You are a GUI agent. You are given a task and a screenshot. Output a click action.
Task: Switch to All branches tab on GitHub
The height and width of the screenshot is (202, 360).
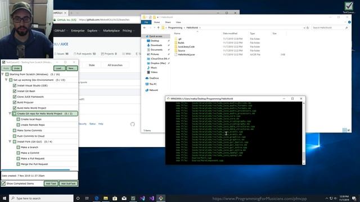[x=115, y=65]
